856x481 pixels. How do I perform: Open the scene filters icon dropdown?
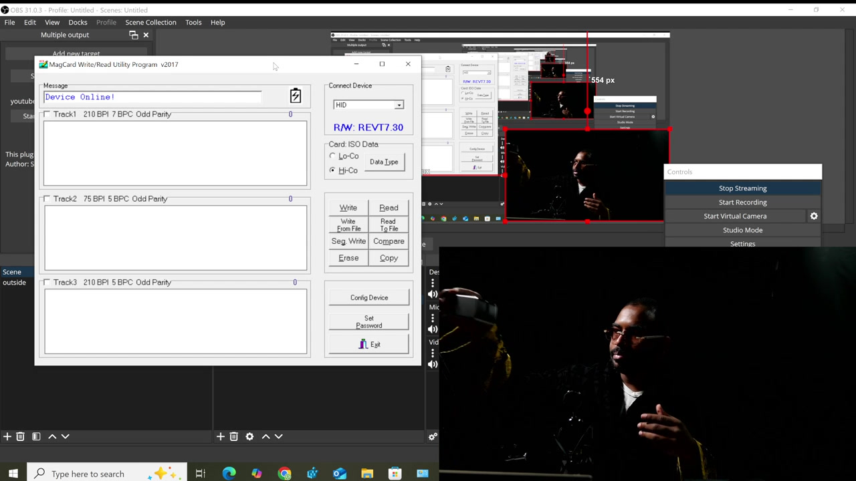point(36,436)
